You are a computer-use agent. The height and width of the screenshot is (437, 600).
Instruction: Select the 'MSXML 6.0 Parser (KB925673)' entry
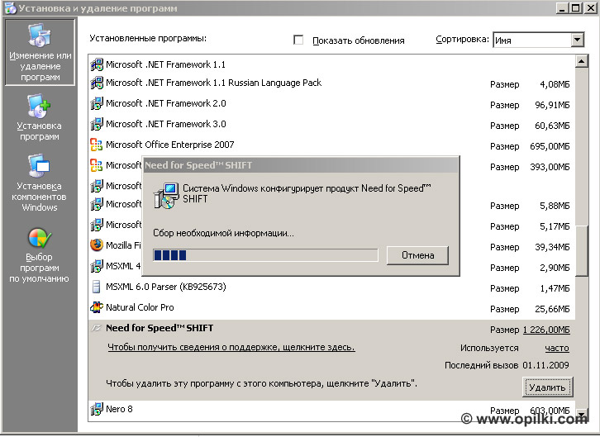point(165,287)
